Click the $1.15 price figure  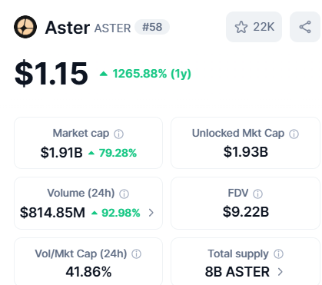(x=51, y=74)
